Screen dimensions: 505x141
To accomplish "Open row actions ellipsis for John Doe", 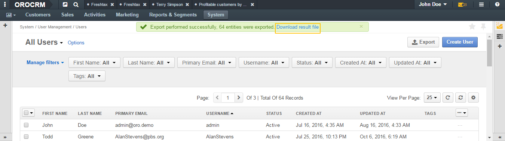I will tap(460, 125).
